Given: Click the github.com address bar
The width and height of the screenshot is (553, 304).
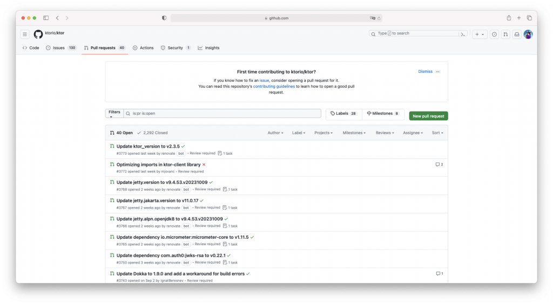Looking at the screenshot, I should (276, 18).
